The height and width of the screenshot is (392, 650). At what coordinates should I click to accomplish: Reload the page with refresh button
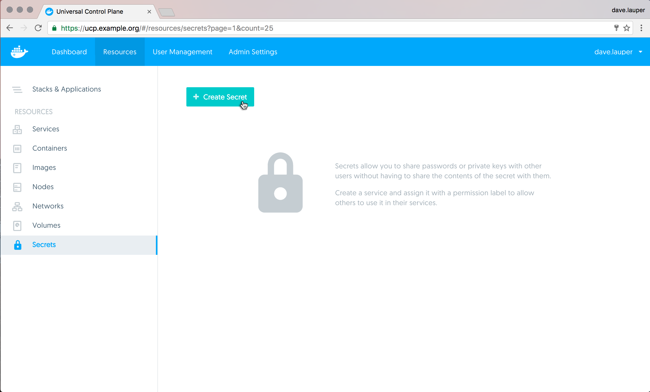pos(38,28)
